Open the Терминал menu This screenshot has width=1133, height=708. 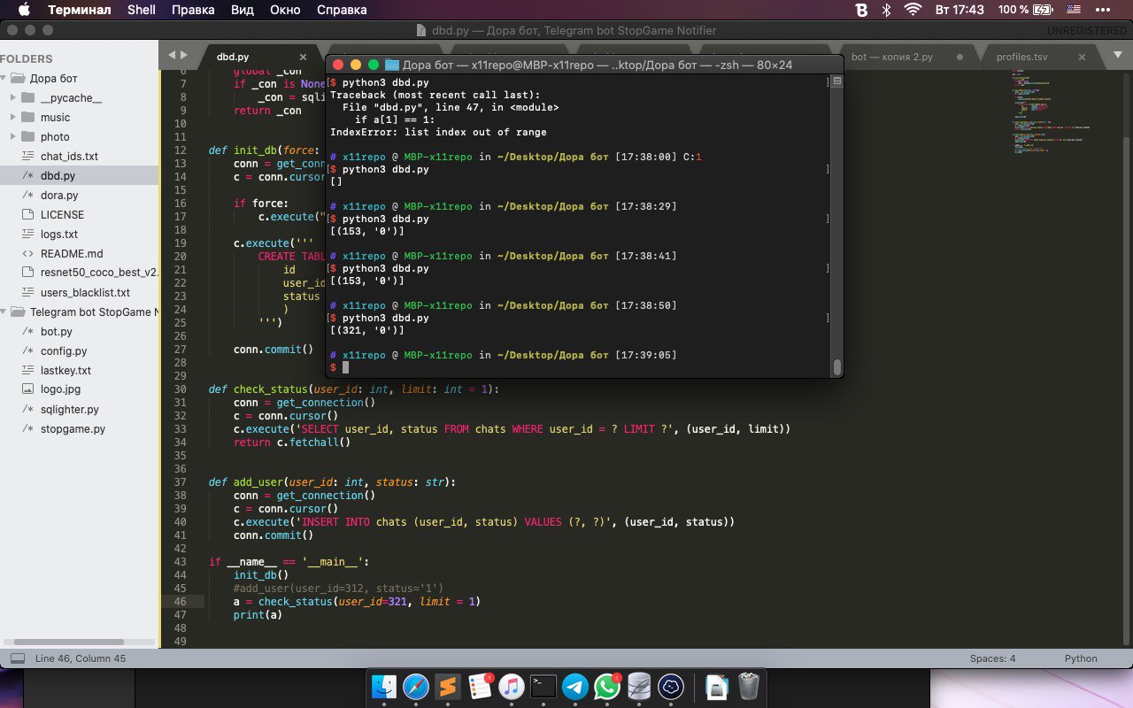(80, 10)
